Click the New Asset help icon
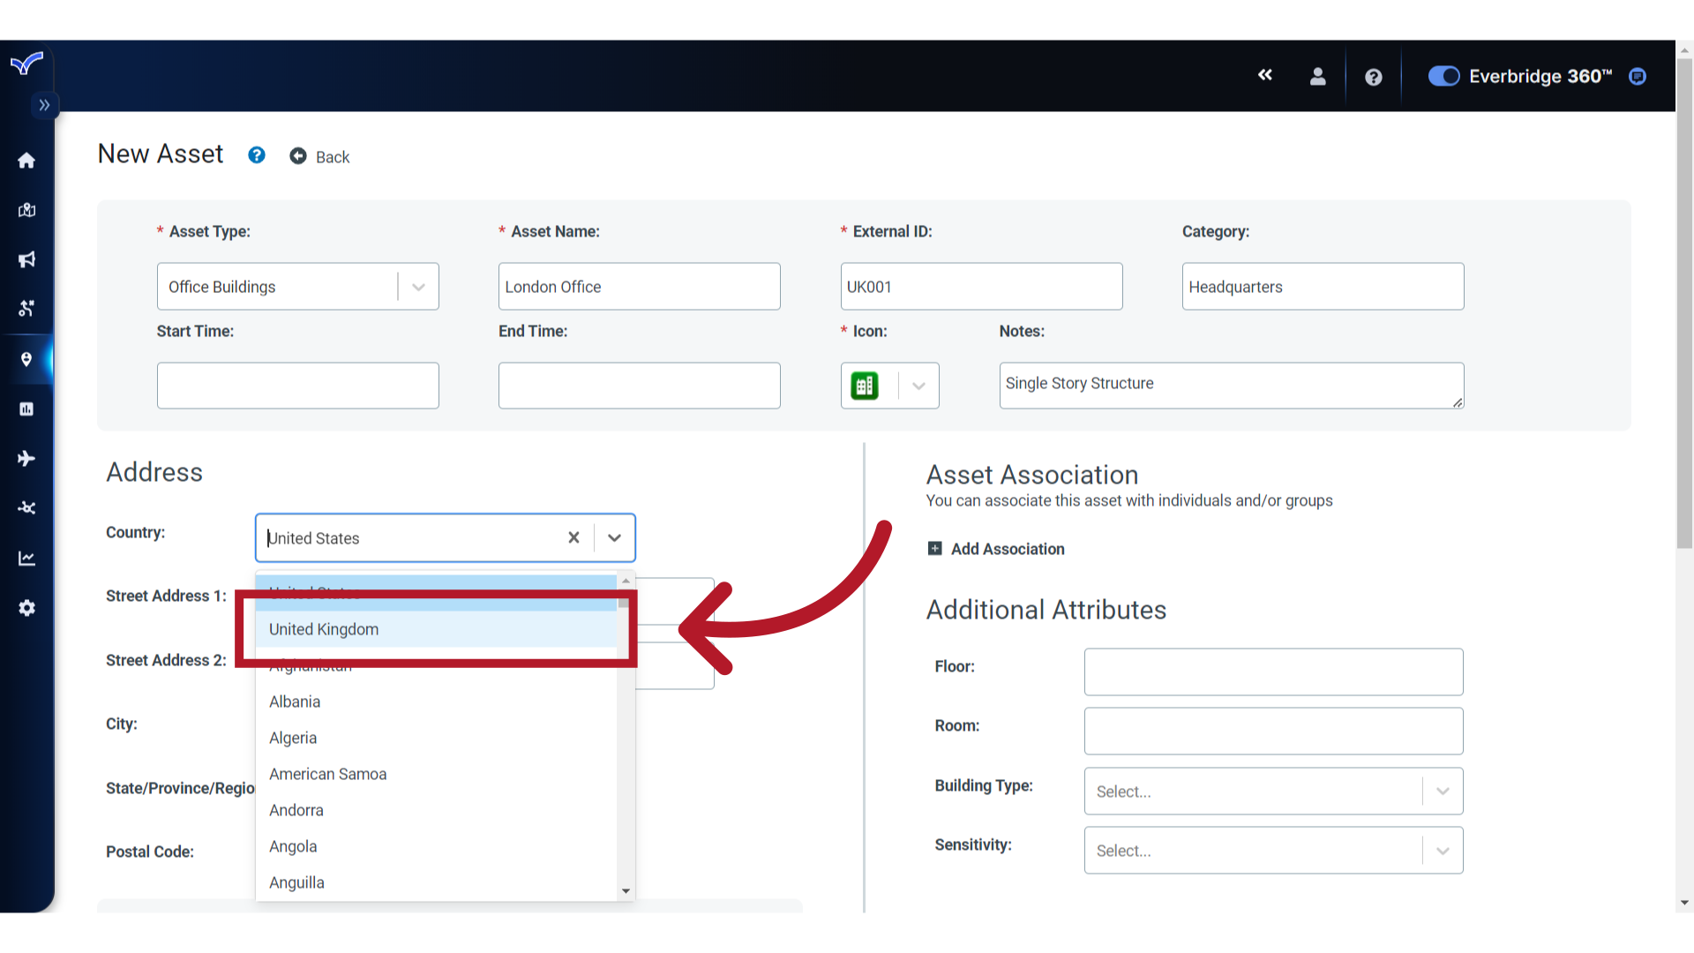The height and width of the screenshot is (953, 1694). pos(257,155)
